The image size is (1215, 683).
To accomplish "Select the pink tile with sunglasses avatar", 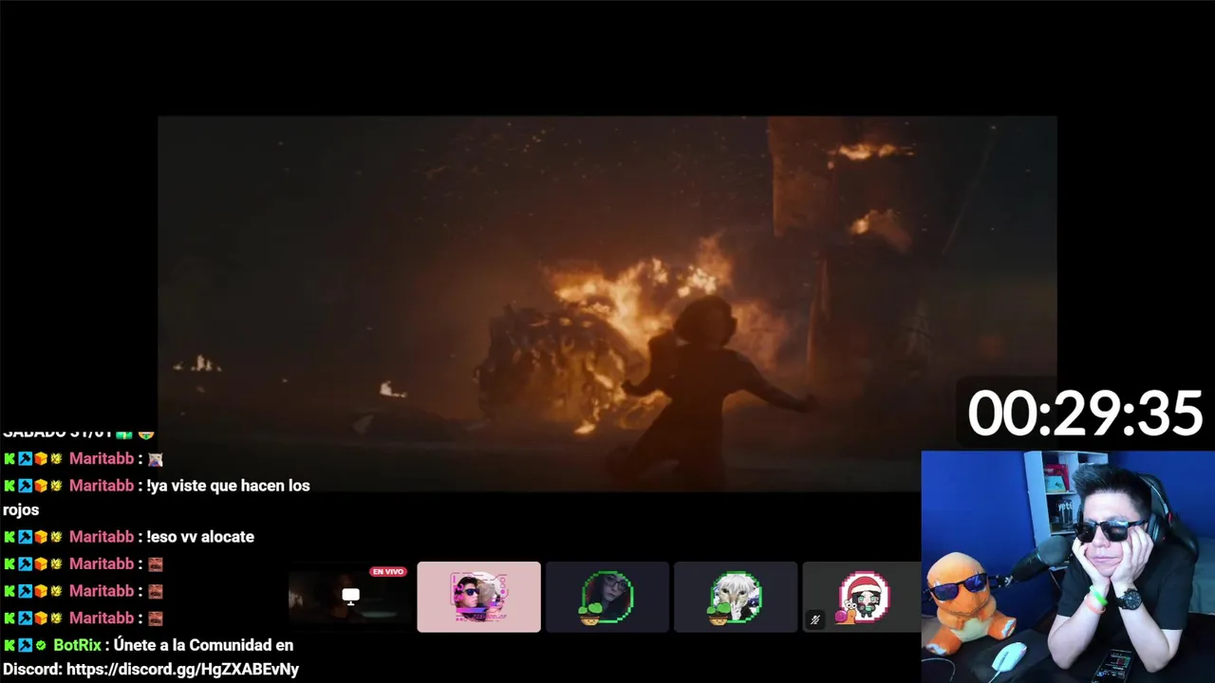I will (x=478, y=597).
